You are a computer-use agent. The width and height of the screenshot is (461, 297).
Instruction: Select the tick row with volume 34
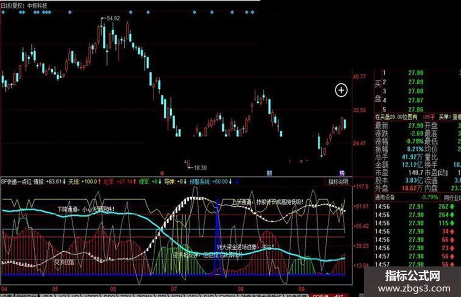pos(418,232)
